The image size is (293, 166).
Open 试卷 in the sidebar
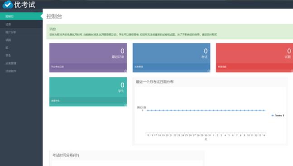21,24
